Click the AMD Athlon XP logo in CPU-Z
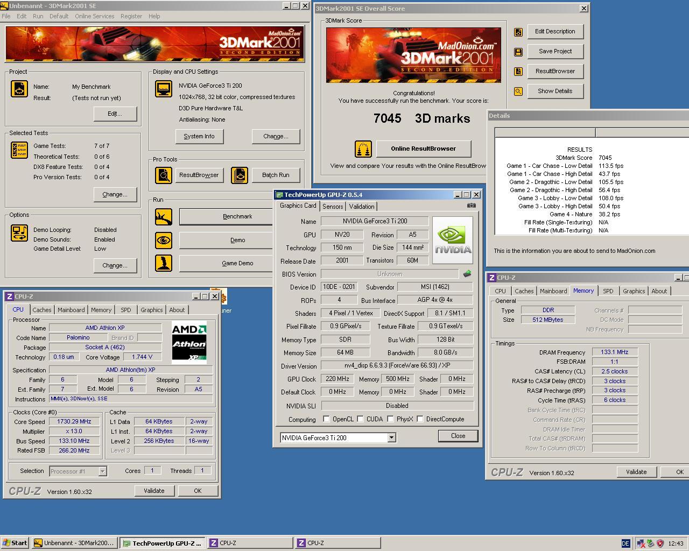Image resolution: width=689 pixels, height=551 pixels. tap(189, 342)
